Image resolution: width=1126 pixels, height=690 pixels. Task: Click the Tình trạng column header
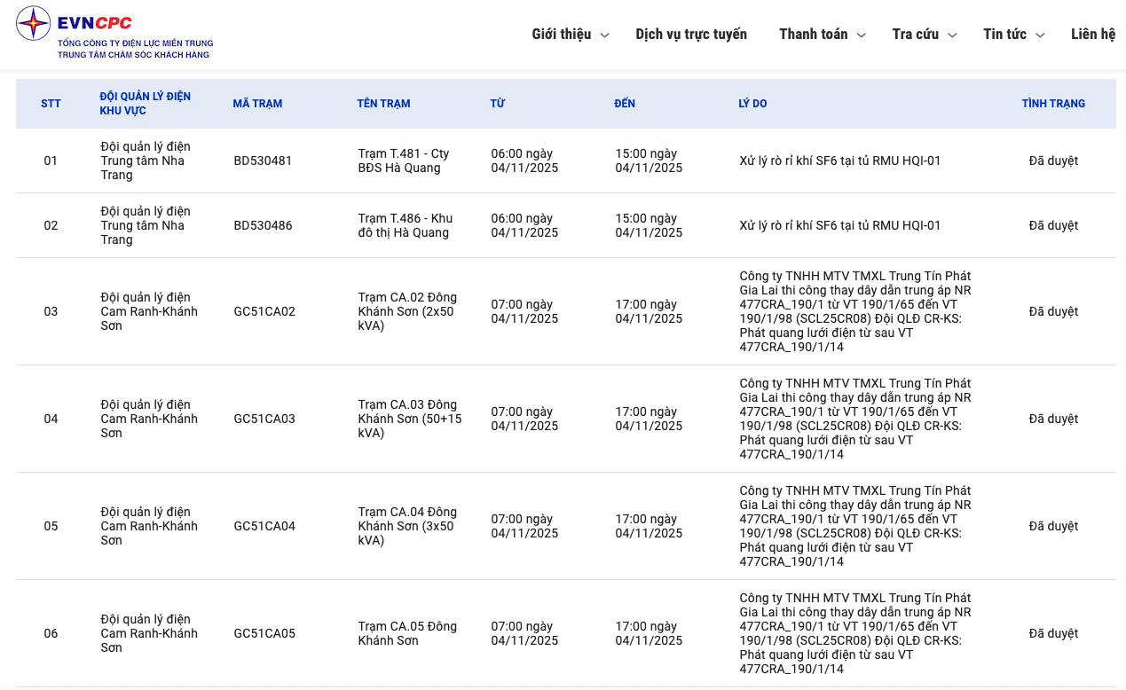[1053, 104]
